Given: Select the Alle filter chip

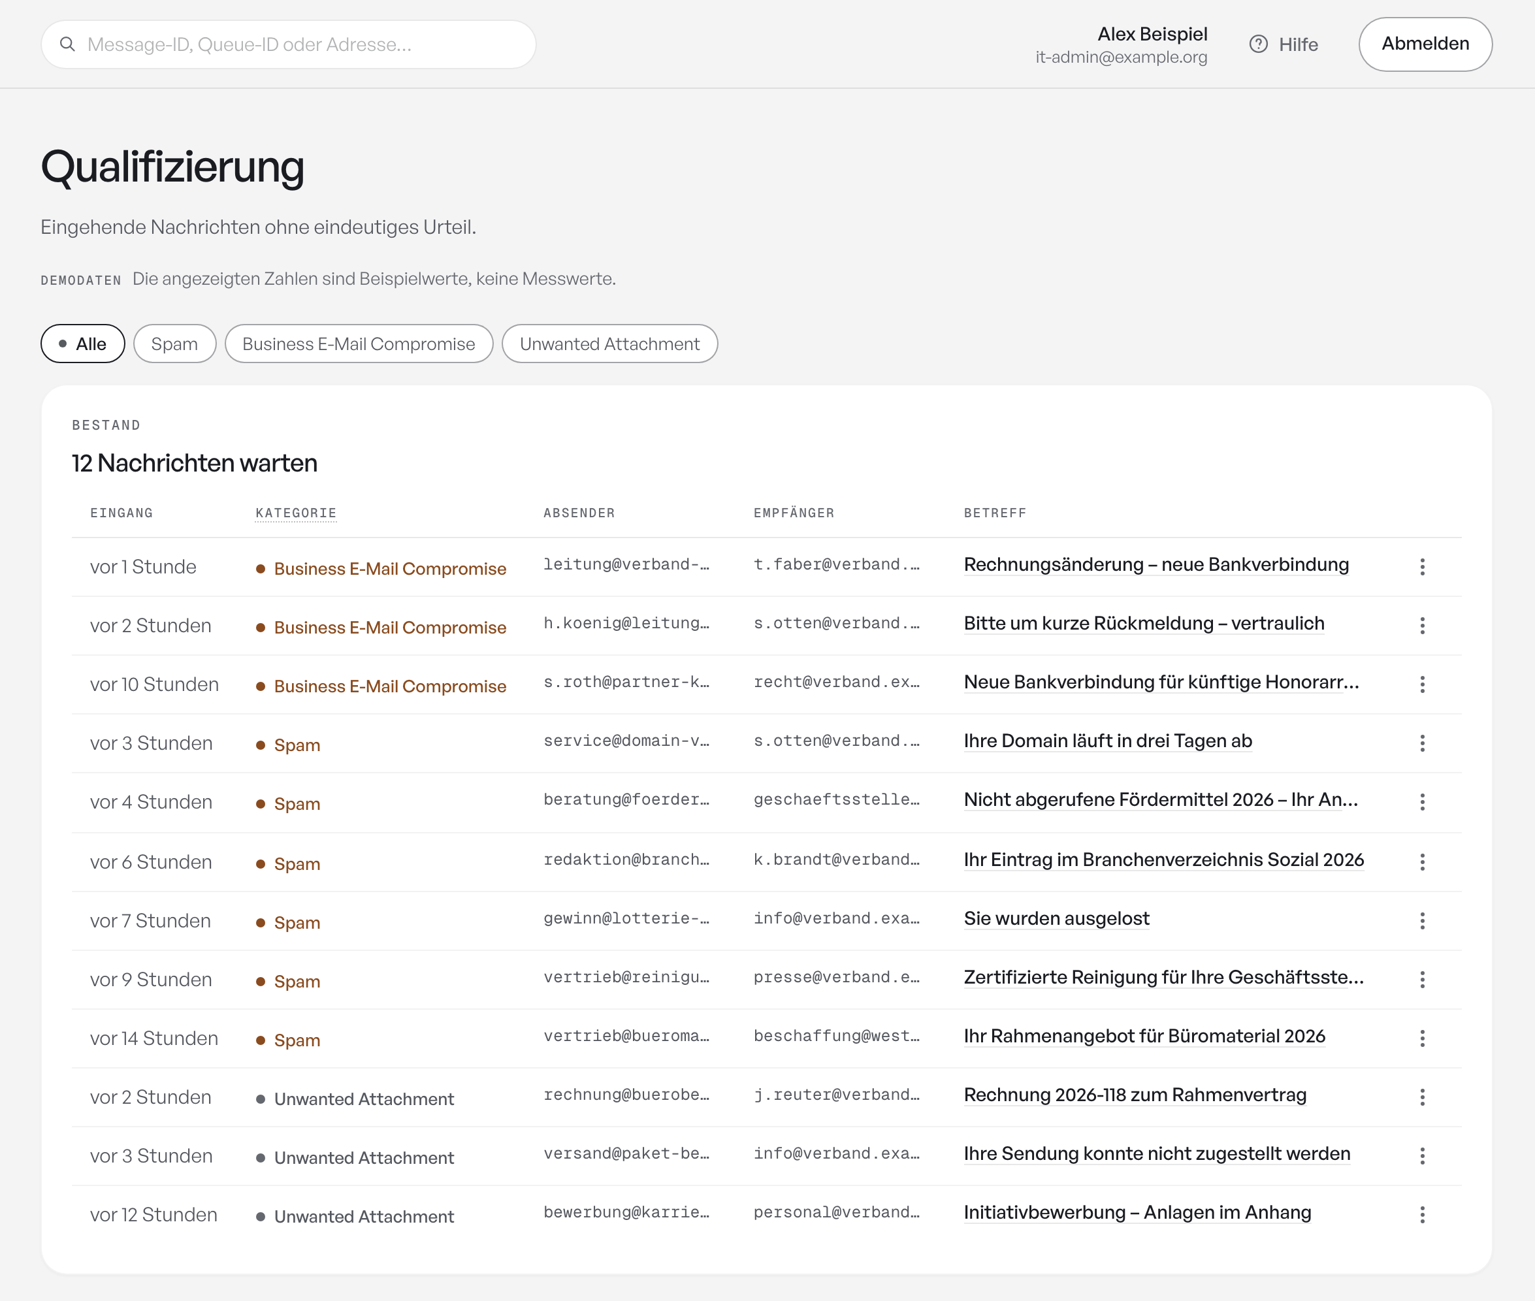Looking at the screenshot, I should [82, 344].
